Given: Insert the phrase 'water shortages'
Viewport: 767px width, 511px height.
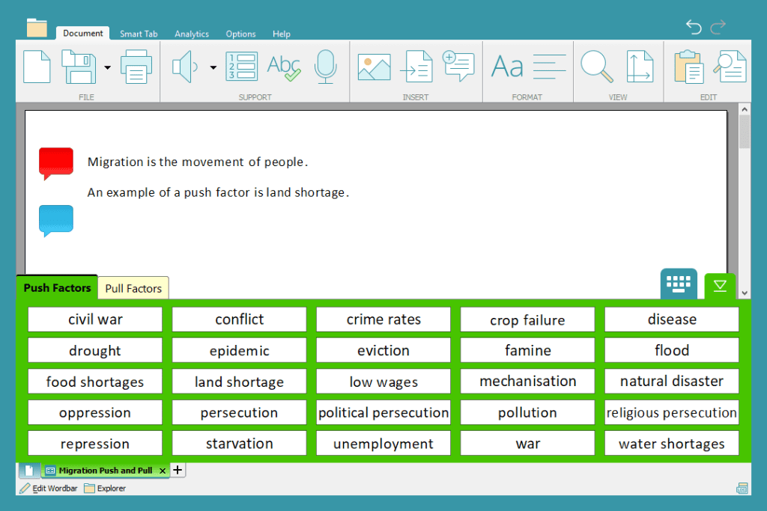Looking at the screenshot, I should pyautogui.click(x=672, y=443).
